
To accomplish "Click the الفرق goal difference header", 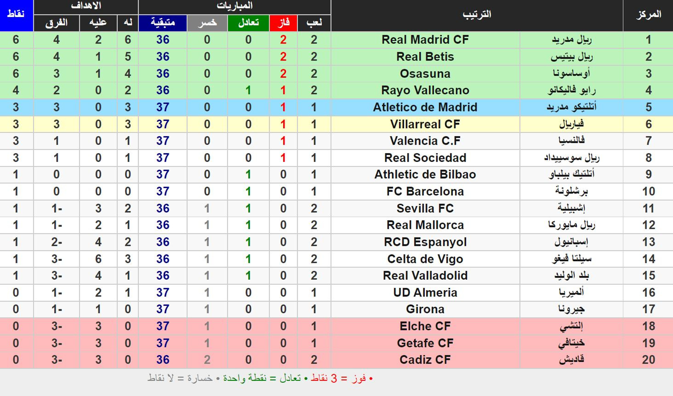I will point(57,23).
